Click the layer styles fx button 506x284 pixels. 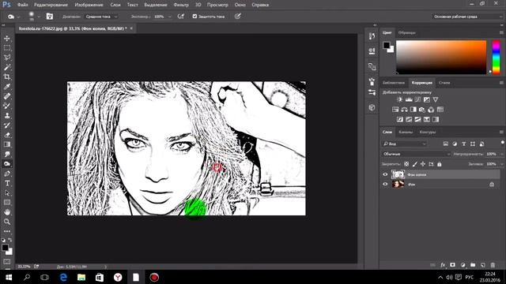443,265
